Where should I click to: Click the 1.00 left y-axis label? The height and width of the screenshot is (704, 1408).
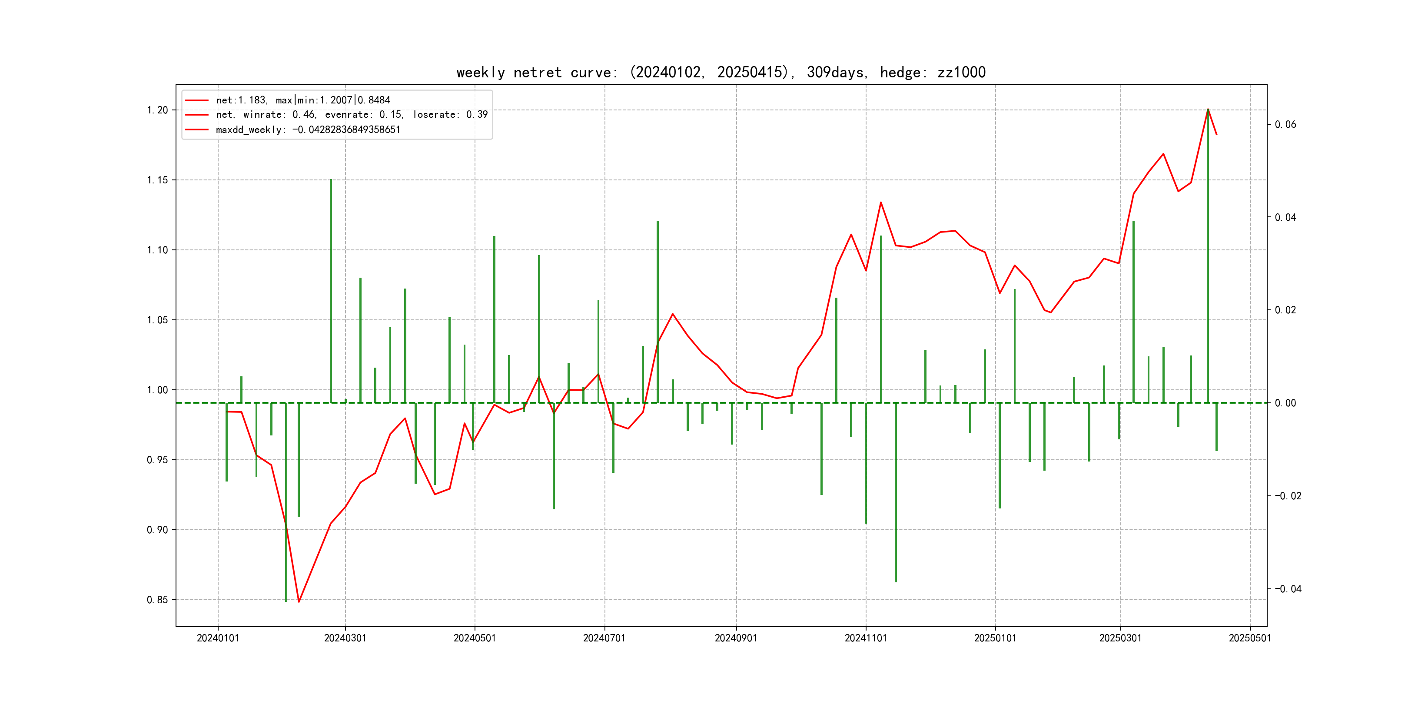tap(157, 390)
